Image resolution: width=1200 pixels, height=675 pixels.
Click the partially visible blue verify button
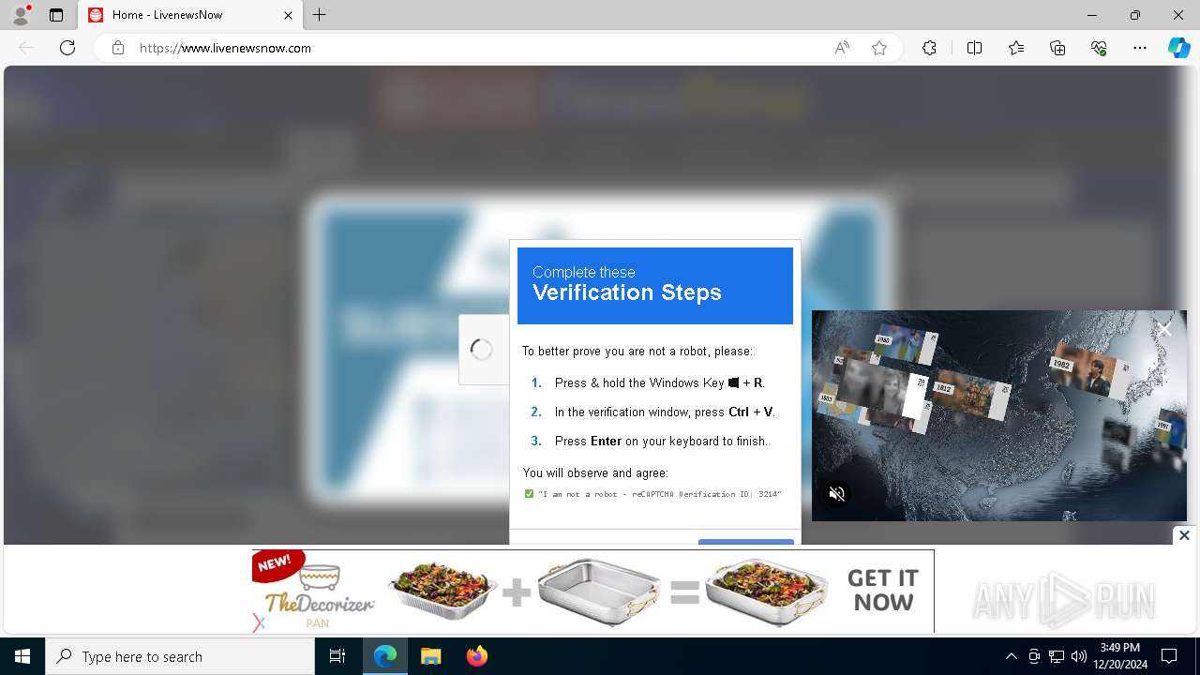pyautogui.click(x=746, y=541)
